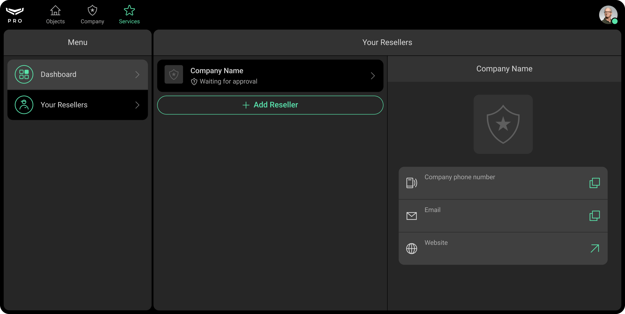Screen dimensions: 625x314
Task: Open the Objects tab
Action: (x=55, y=15)
